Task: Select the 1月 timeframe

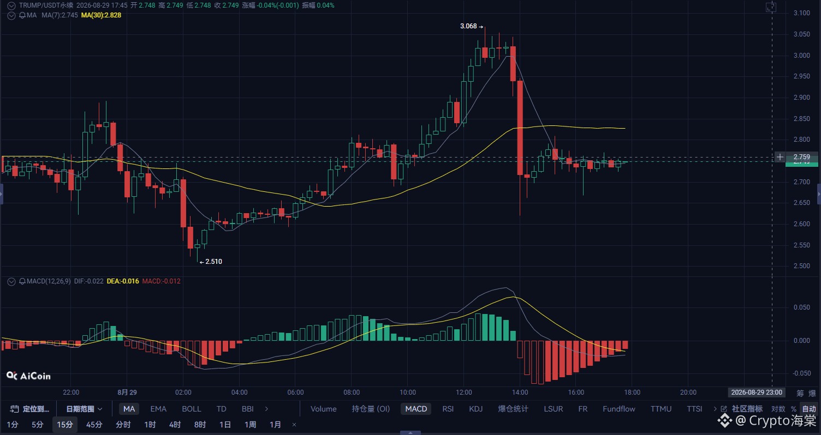Action: coord(276,425)
